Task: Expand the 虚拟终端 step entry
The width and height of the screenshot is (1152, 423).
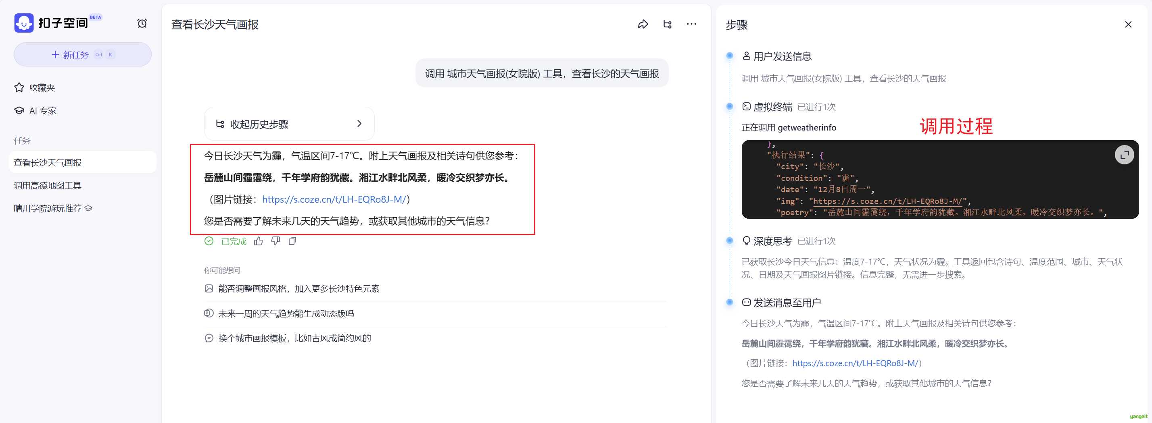Action: [x=772, y=107]
